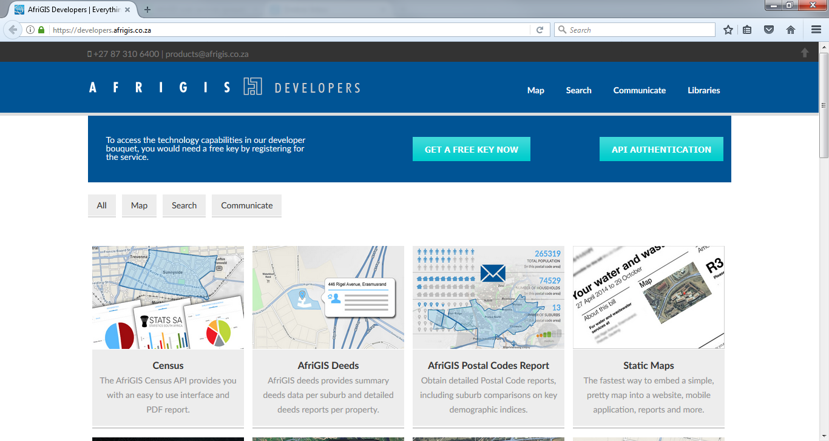Image resolution: width=829 pixels, height=441 pixels.
Task: Open the Firefox hamburger menu
Action: click(x=816, y=30)
